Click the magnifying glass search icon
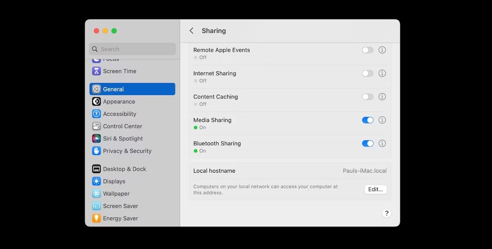The width and height of the screenshot is (492, 249). pyautogui.click(x=95, y=49)
